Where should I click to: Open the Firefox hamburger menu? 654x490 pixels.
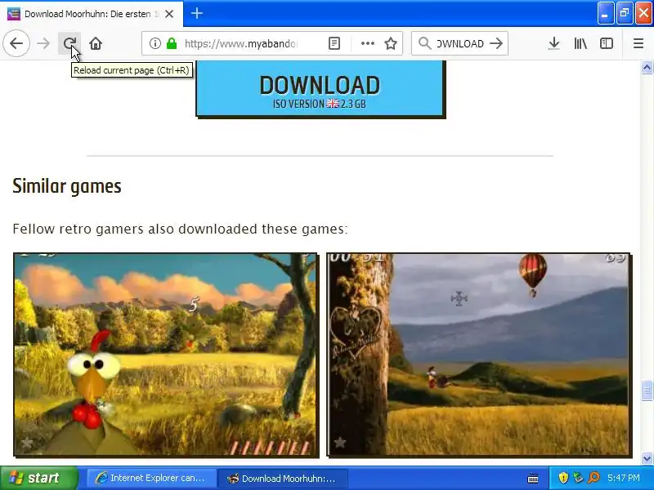coord(638,43)
